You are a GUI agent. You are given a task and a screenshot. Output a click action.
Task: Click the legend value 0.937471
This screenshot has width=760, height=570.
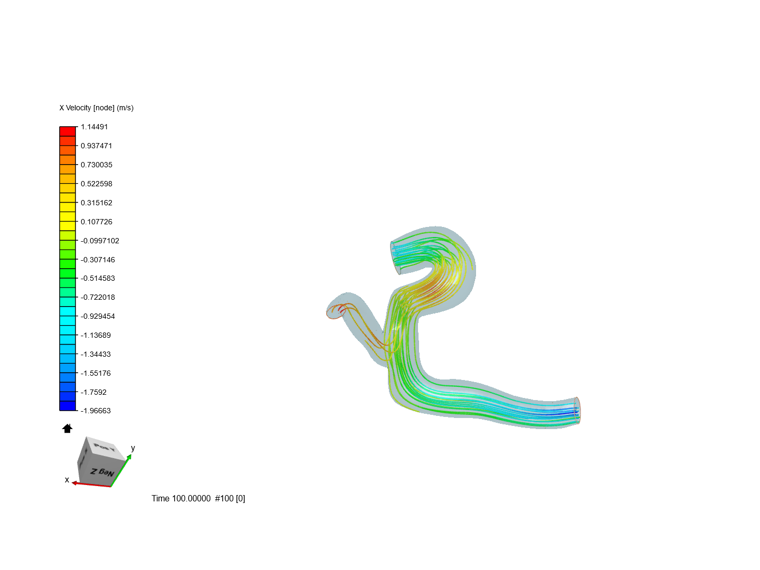tap(97, 146)
